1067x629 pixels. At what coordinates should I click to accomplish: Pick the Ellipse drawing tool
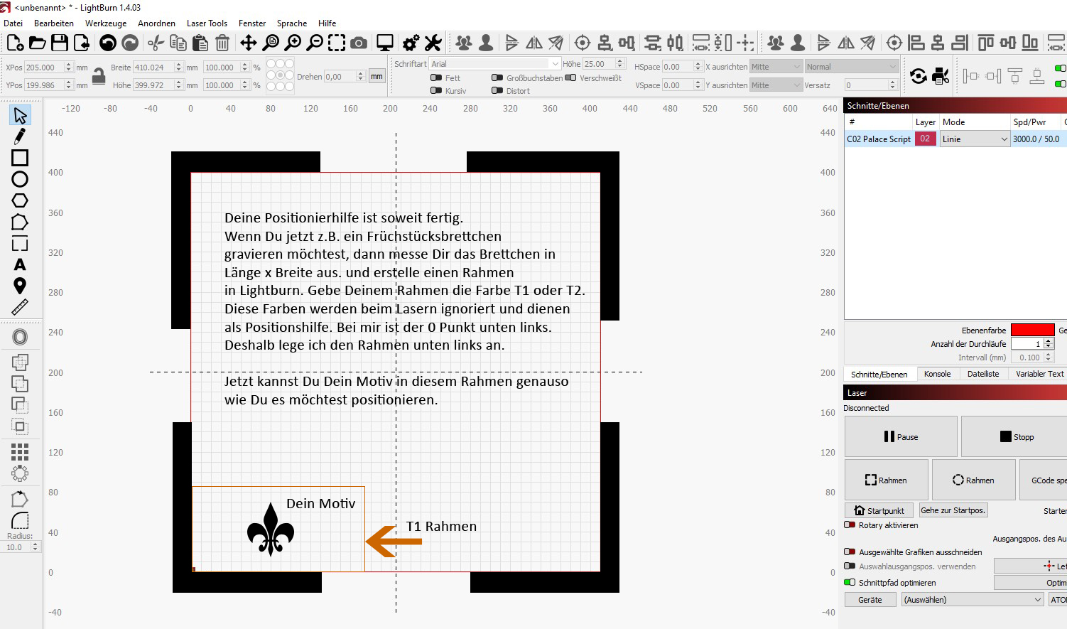[x=20, y=179]
